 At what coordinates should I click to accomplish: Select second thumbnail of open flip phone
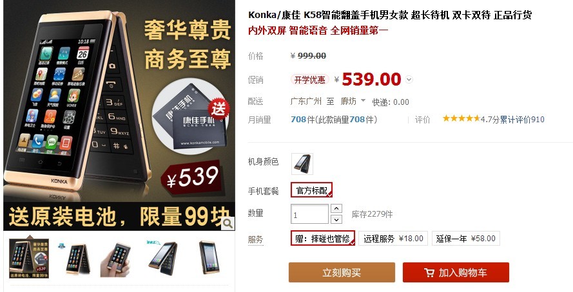[x=75, y=259]
